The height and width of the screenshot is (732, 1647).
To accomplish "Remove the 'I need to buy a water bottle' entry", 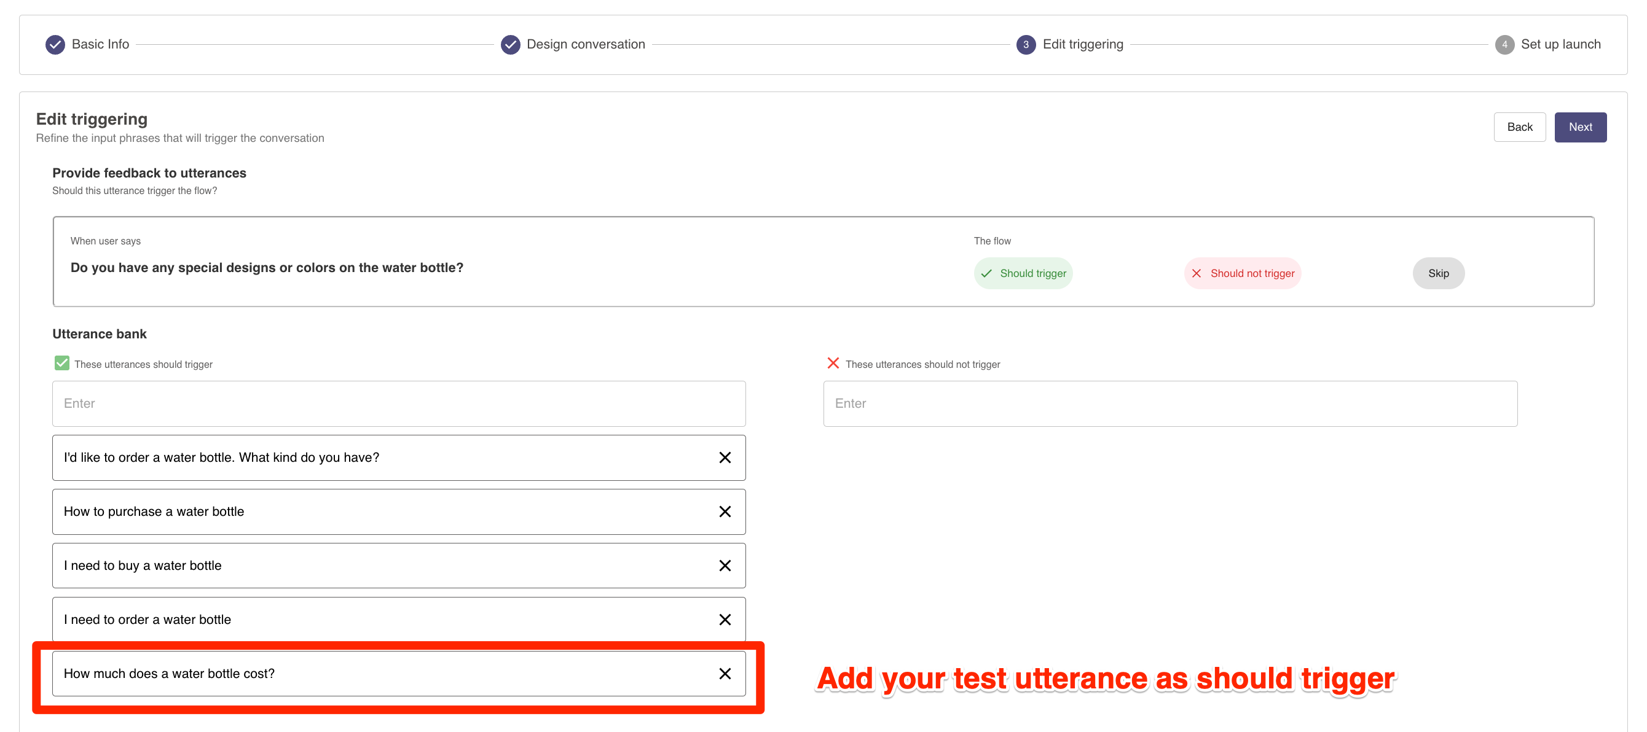I will pos(725,566).
